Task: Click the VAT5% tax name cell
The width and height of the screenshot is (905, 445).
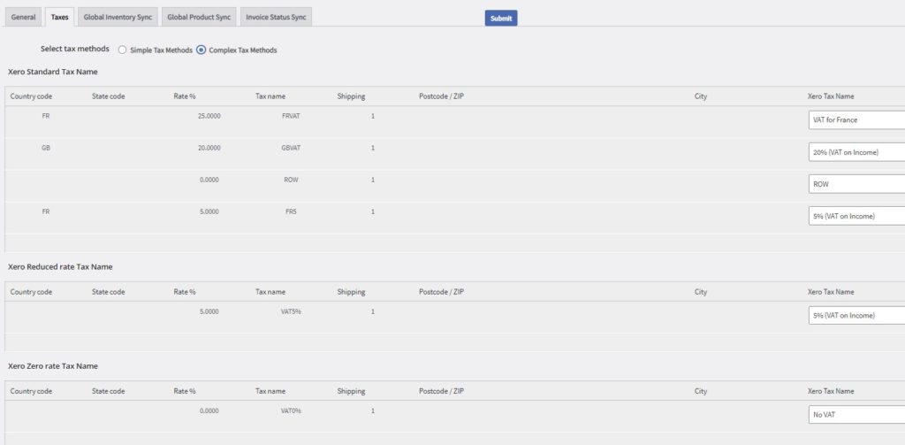Action: (x=291, y=311)
